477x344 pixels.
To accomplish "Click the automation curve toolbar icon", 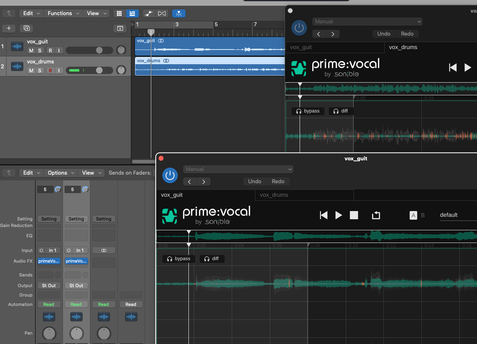I will (x=148, y=13).
